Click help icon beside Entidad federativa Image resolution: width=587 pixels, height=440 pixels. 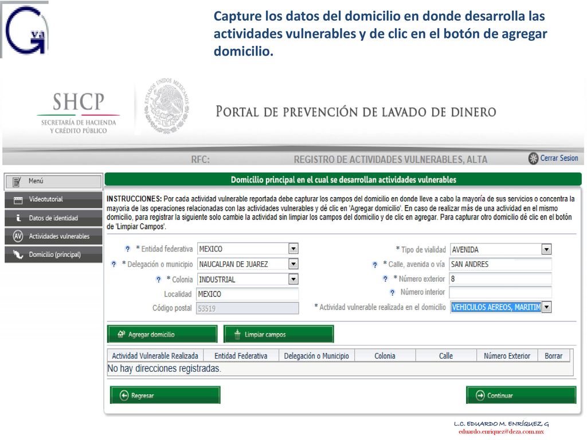pyautogui.click(x=128, y=249)
